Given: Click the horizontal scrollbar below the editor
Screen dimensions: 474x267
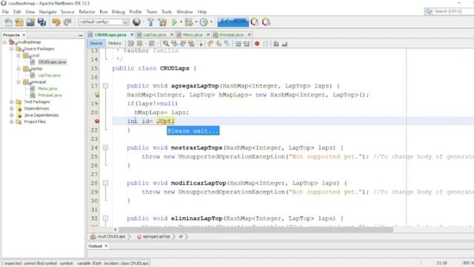Looking at the screenshot, I should [x=256, y=230].
